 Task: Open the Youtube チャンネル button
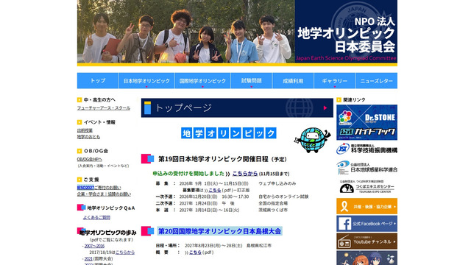pyautogui.click(x=366, y=241)
